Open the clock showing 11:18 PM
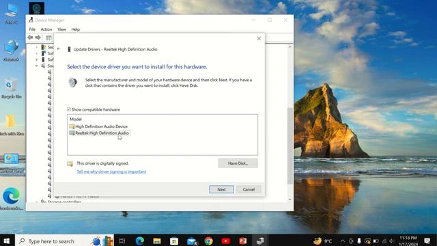The width and height of the screenshot is (437, 246). pyautogui.click(x=408, y=241)
